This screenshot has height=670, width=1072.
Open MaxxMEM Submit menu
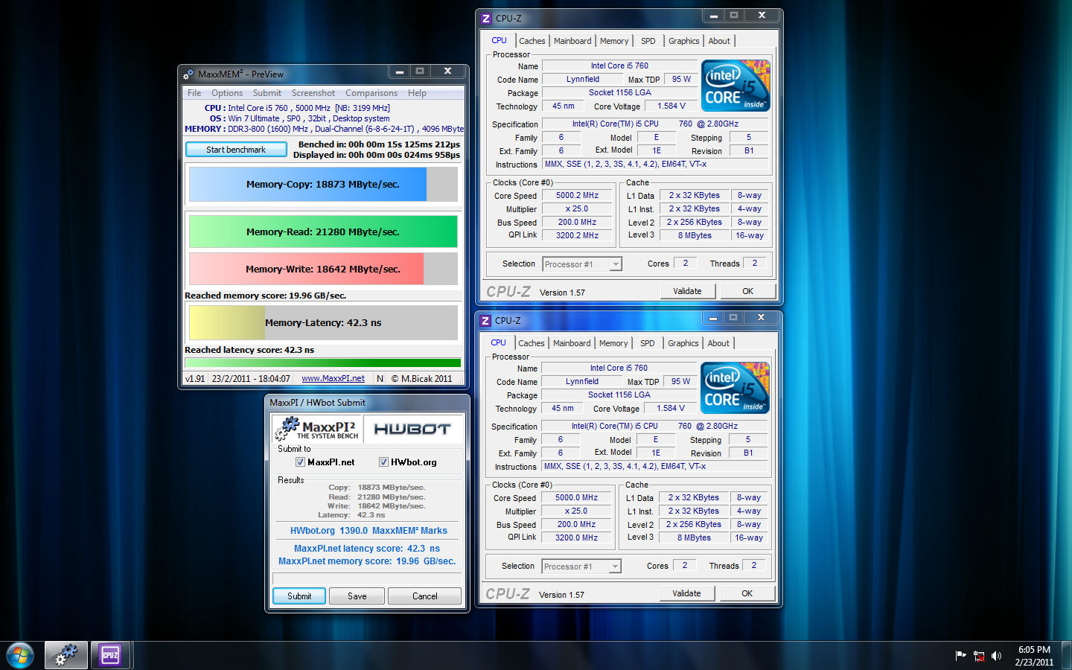tap(267, 93)
